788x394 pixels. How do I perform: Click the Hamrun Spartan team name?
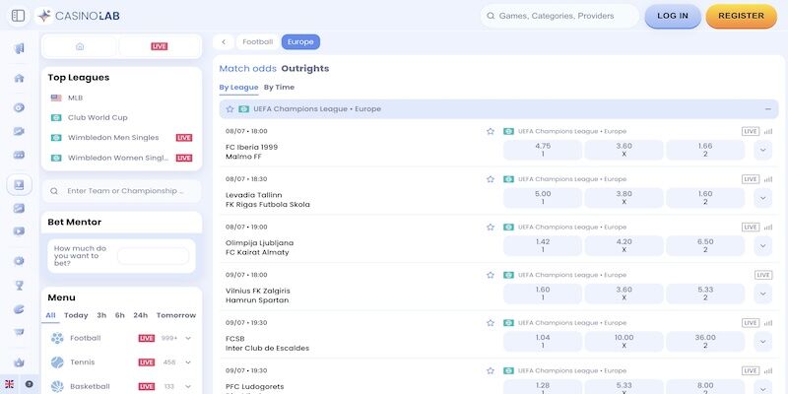click(257, 300)
